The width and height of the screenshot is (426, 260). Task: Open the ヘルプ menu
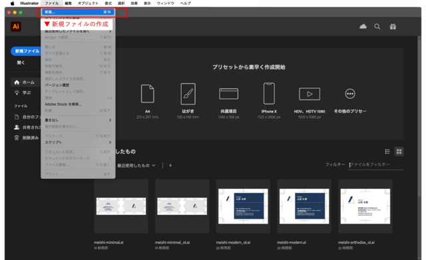[x=185, y=3]
